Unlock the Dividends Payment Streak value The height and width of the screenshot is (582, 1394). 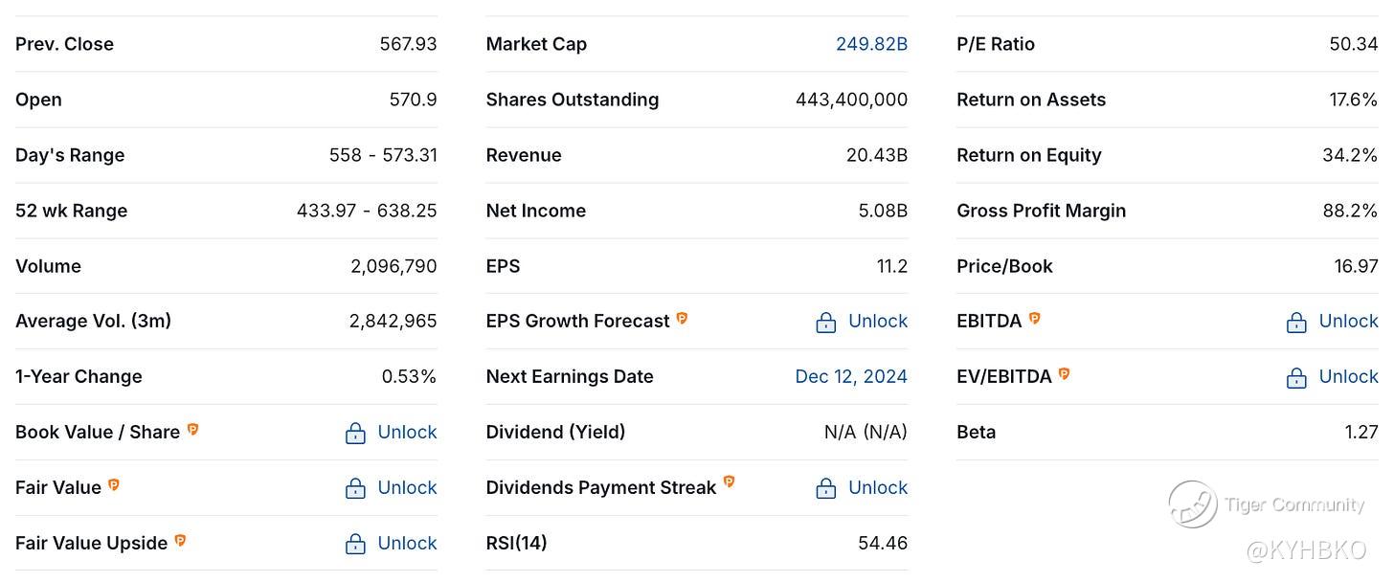878,488
